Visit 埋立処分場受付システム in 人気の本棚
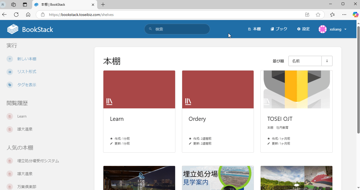The width and height of the screenshot is (360, 190). click(38, 161)
